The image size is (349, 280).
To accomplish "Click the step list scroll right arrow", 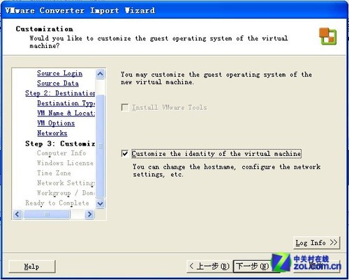I will coord(89,214).
